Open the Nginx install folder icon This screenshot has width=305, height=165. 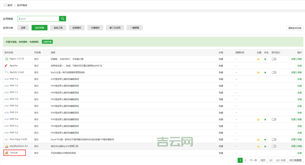[259, 59]
